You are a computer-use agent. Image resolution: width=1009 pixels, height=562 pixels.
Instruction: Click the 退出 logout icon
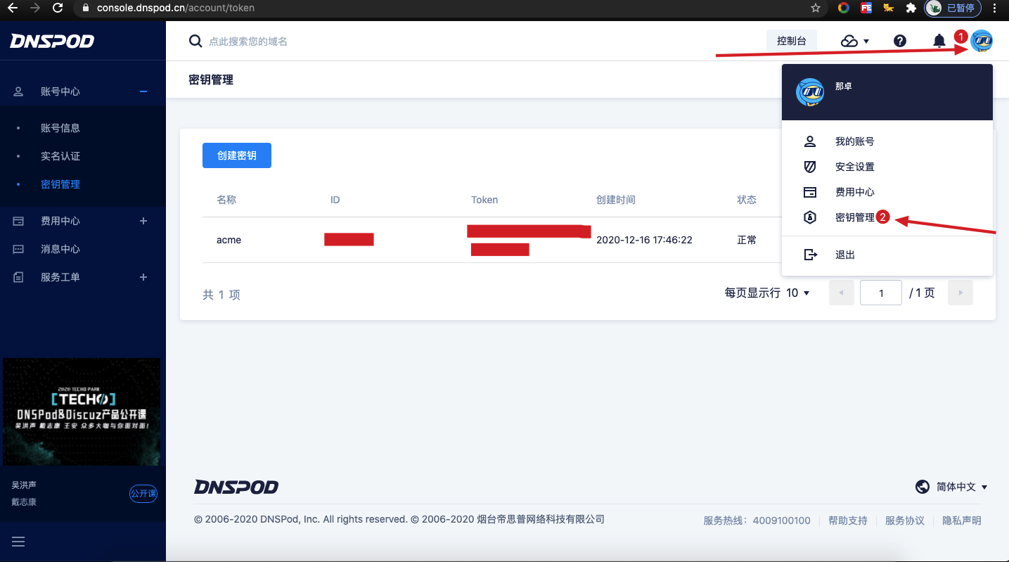coord(810,255)
